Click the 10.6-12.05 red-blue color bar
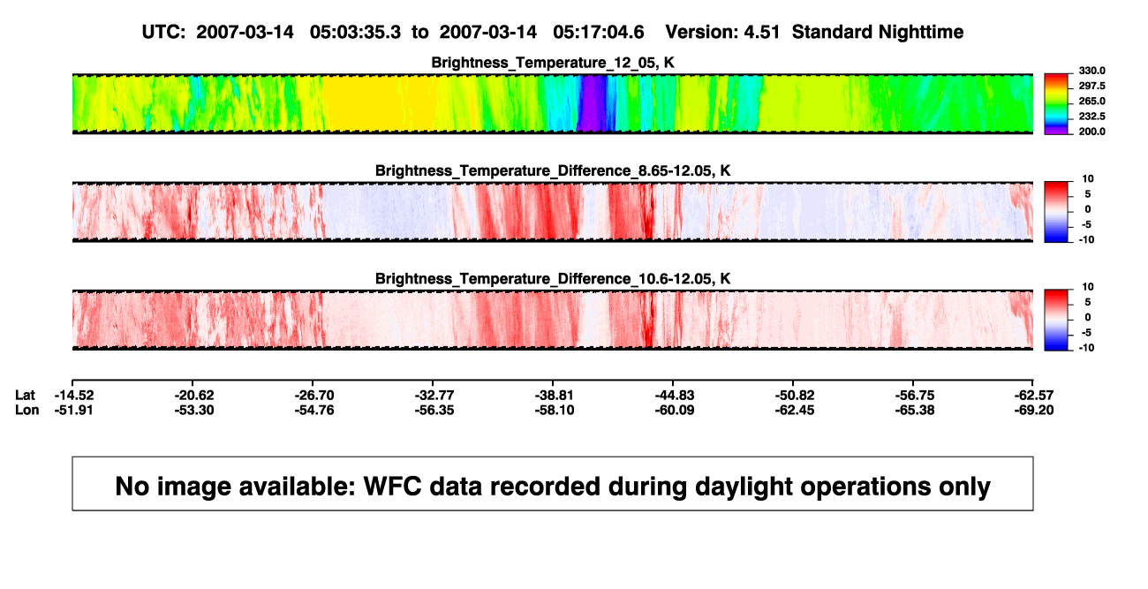The width and height of the screenshot is (1148, 589). [x=1056, y=320]
